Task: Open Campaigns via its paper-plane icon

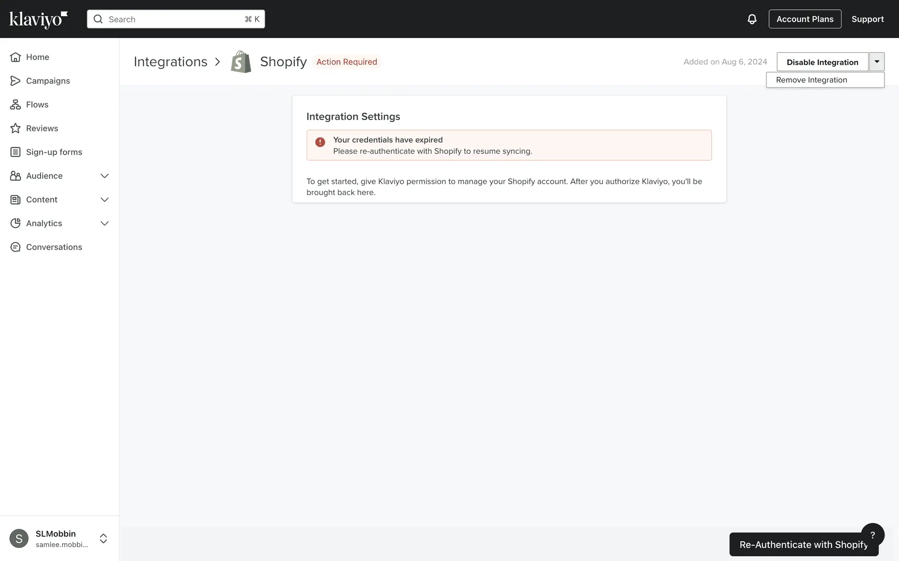Action: coord(15,81)
